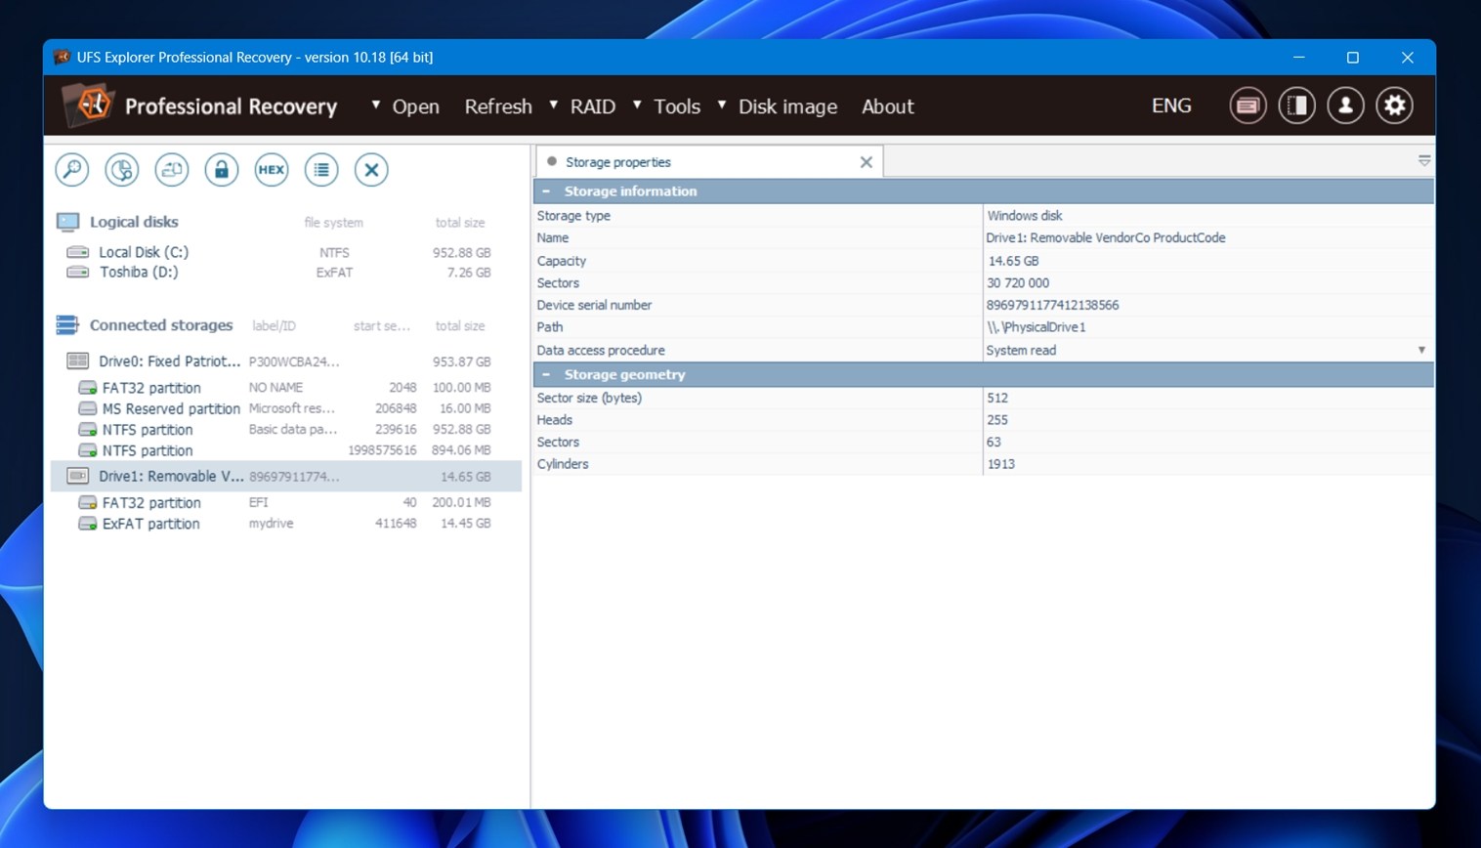Select Drive0: Fixed Patriot storage

[171, 360]
